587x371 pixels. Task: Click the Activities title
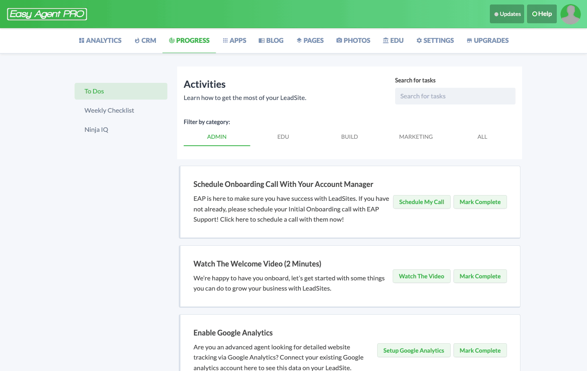[x=205, y=84]
